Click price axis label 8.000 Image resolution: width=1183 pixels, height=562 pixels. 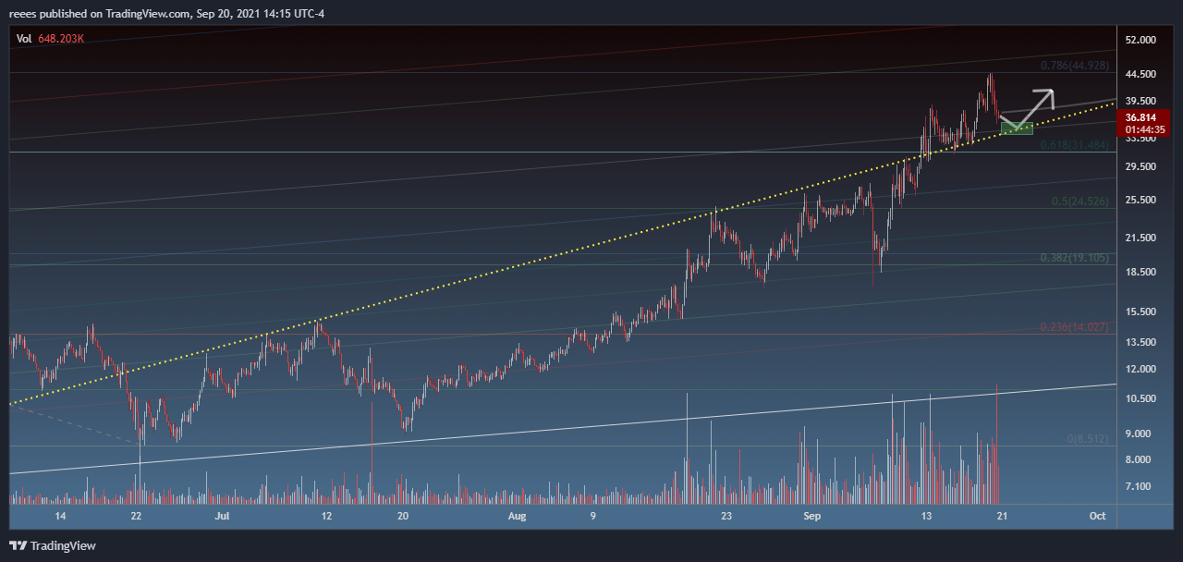point(1139,460)
